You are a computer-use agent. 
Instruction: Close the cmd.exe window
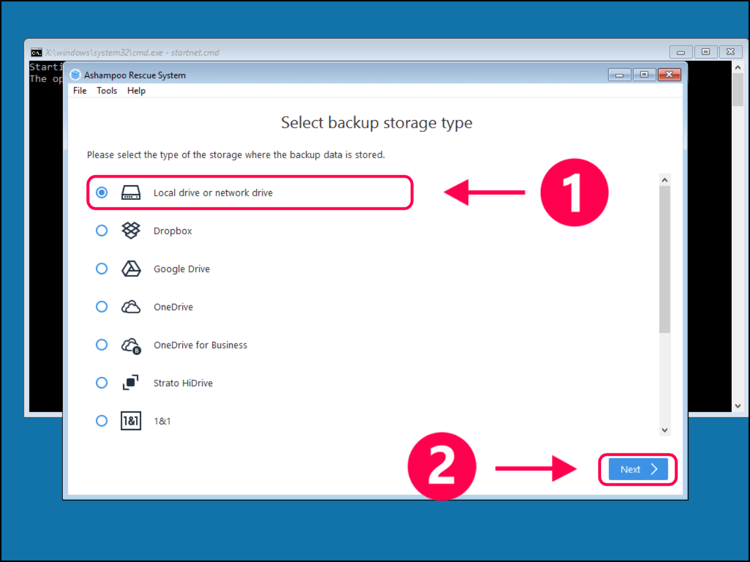click(731, 52)
